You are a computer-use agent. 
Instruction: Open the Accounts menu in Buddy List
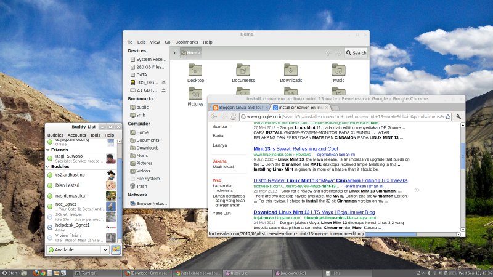click(76, 135)
